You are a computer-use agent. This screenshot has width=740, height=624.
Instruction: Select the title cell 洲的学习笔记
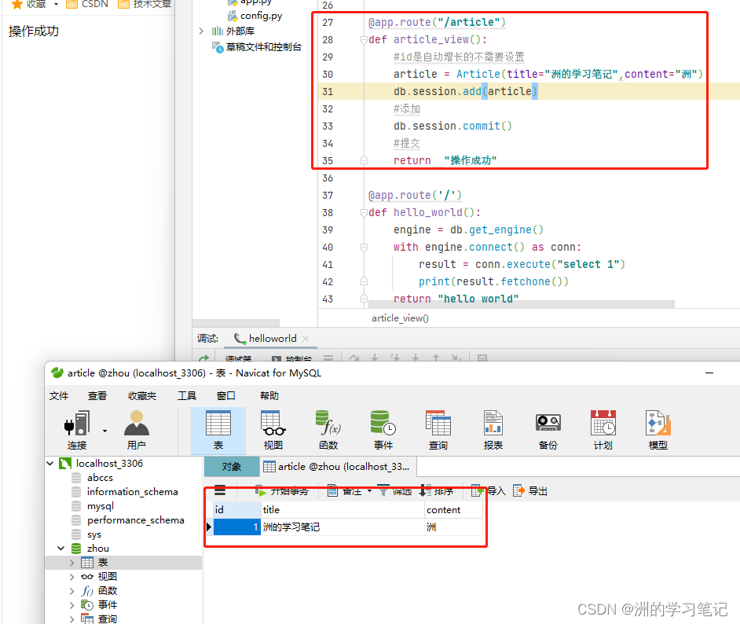click(343, 527)
